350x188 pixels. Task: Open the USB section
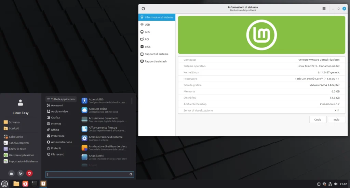click(x=157, y=25)
